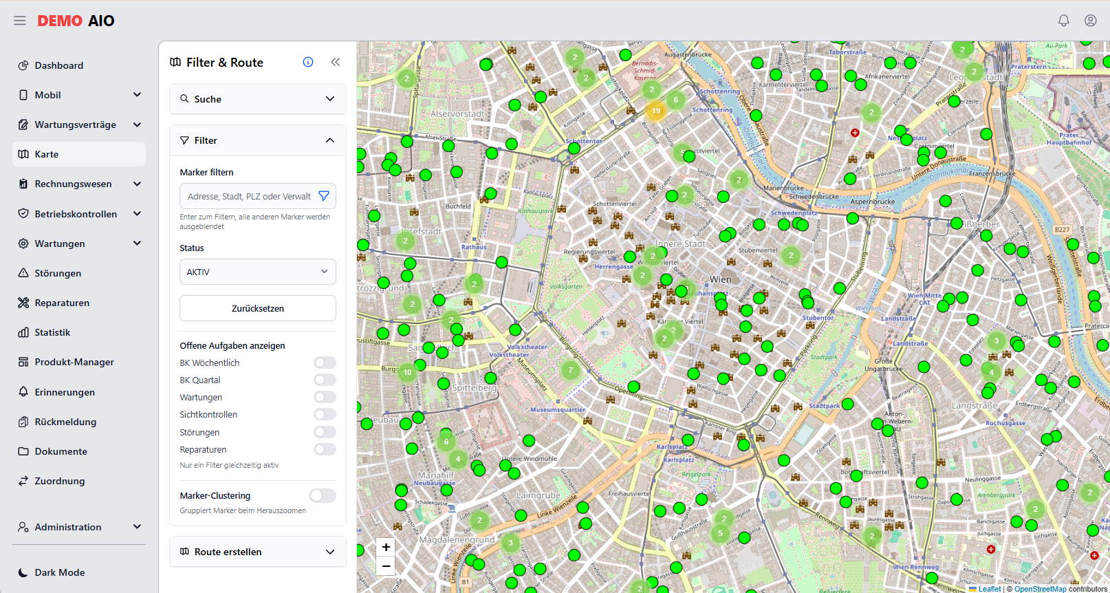Open Erinnerungen in the sidebar
This screenshot has height=593, width=1110.
79,392
